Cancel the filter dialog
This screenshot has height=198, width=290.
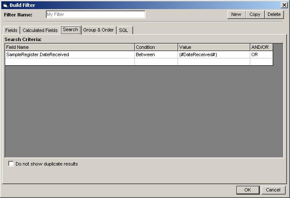(x=273, y=190)
